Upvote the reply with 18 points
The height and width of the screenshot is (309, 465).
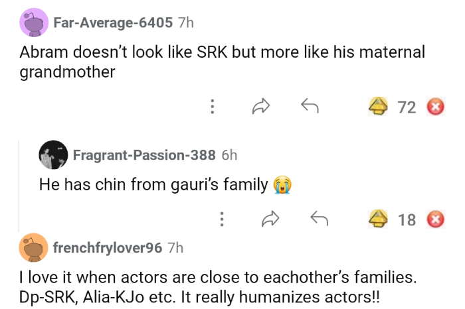[379, 218]
